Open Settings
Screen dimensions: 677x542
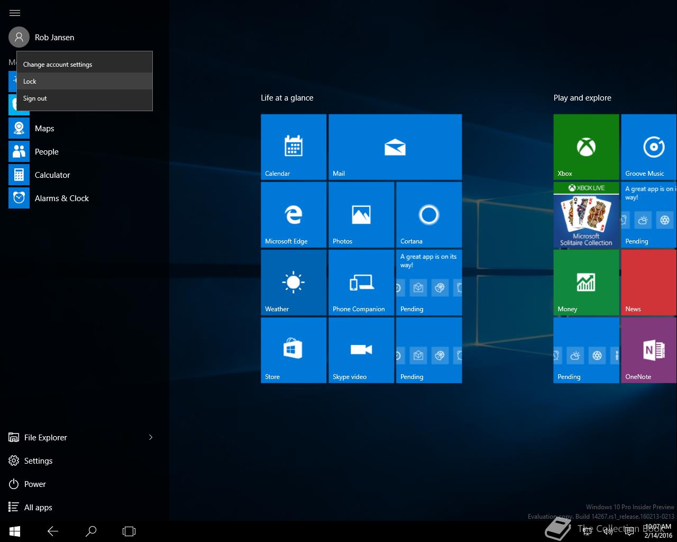[x=85, y=460]
